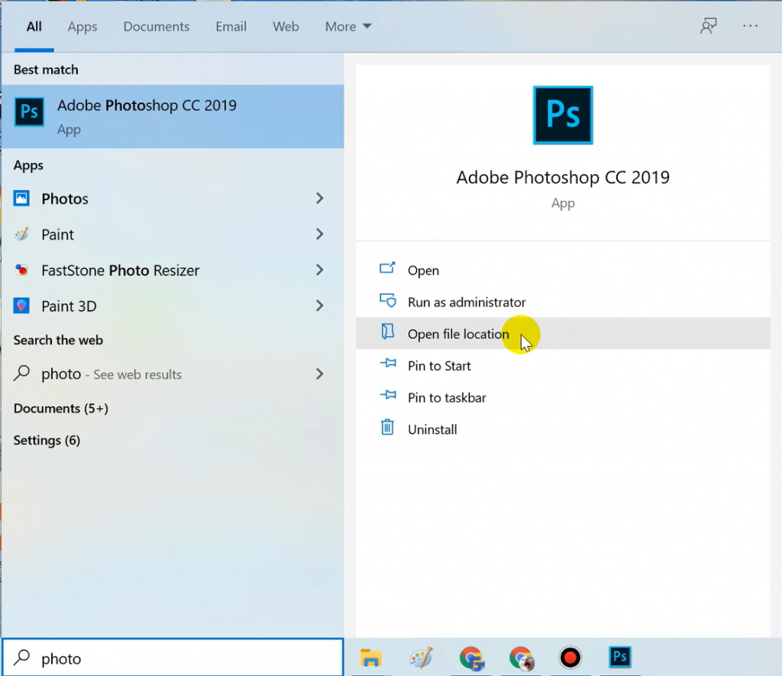
Task: Click the large Photoshop icon in preview pane
Action: [563, 115]
